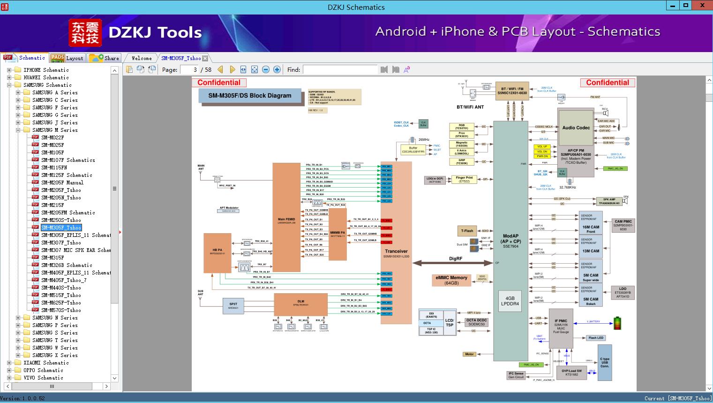Click the tree panel horizontal scrollbar thumb

click(52, 386)
